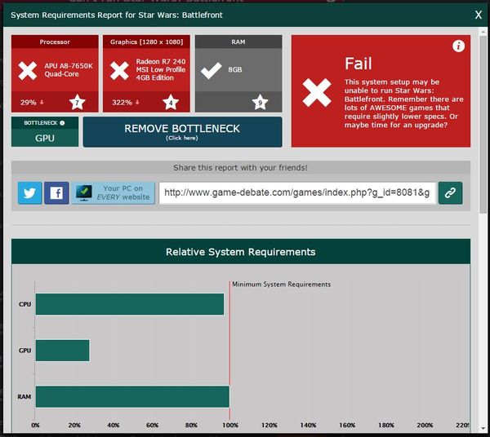Screen dimensions: 490x437
Task: Click the Processor star rating 7
Action: click(x=78, y=102)
